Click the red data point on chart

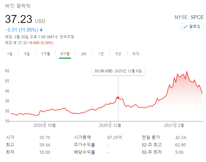tap(118, 98)
